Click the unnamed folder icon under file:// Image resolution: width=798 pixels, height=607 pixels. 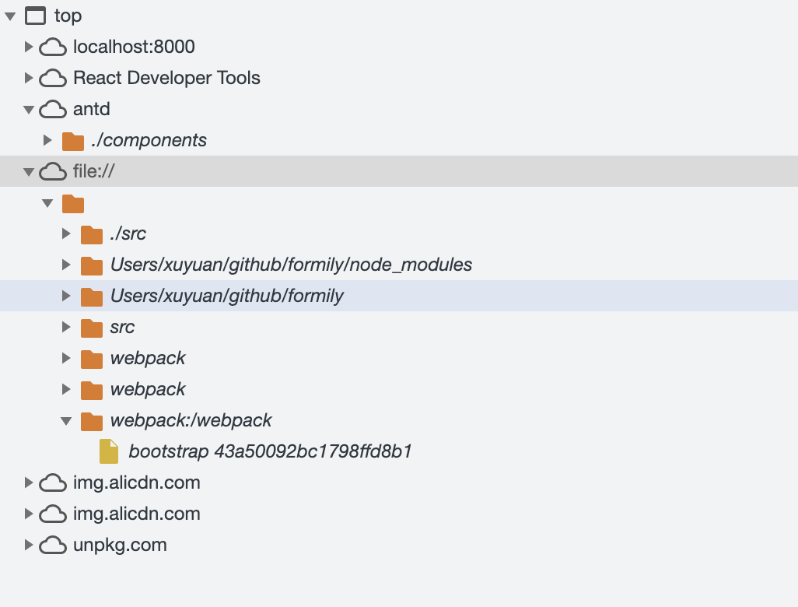[x=73, y=203]
